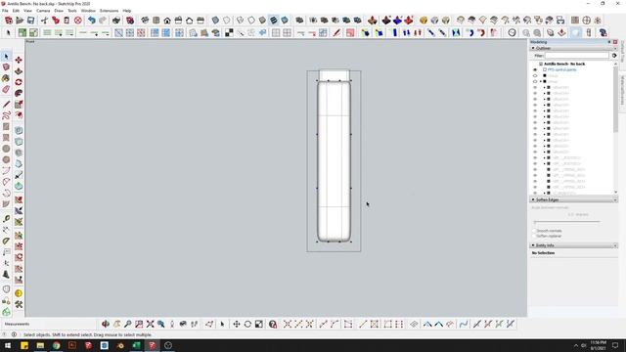Enable Smooth normals option
The image size is (626, 352).
coord(534,231)
